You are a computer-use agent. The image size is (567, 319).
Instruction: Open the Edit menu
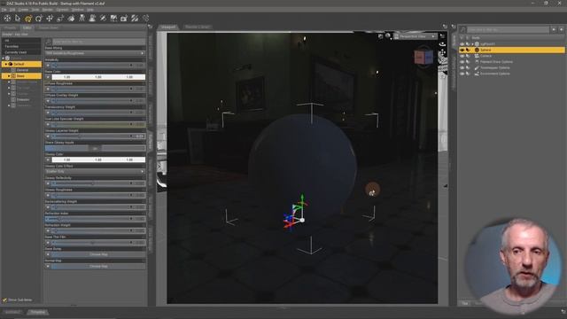12,10
